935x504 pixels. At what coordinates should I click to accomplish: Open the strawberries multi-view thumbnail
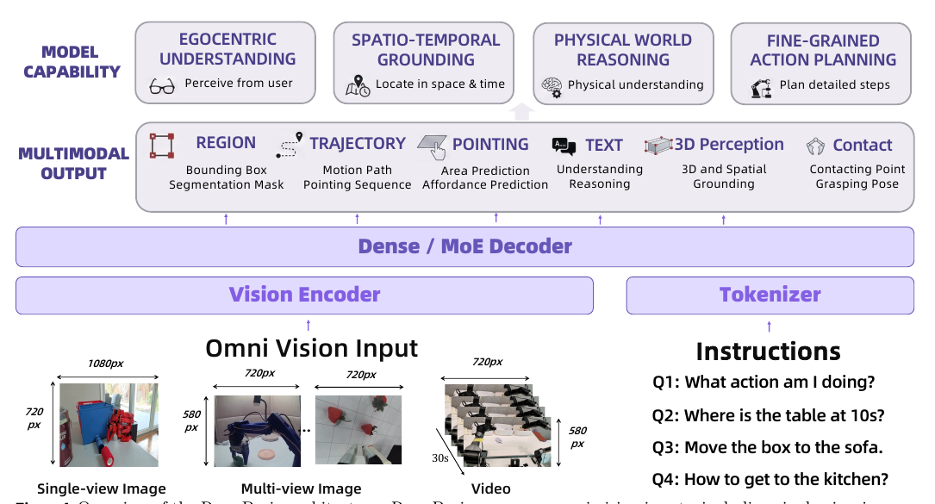[358, 429]
